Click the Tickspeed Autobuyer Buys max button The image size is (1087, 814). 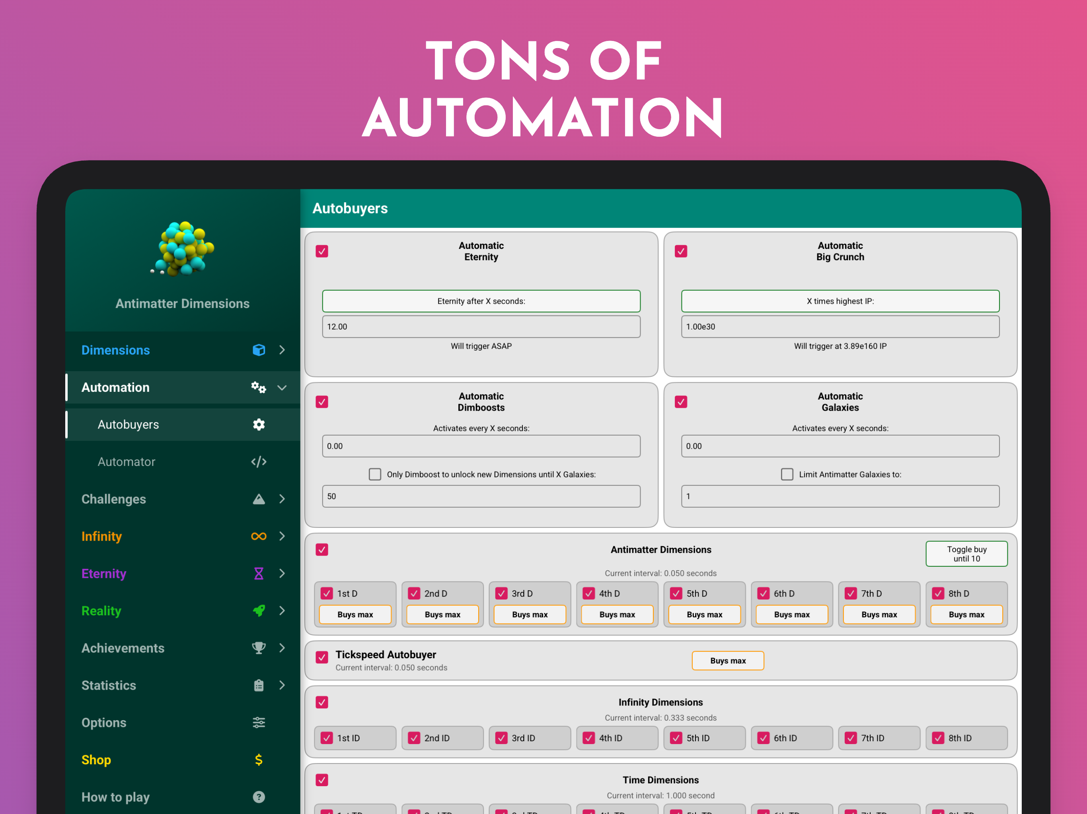[x=728, y=661]
